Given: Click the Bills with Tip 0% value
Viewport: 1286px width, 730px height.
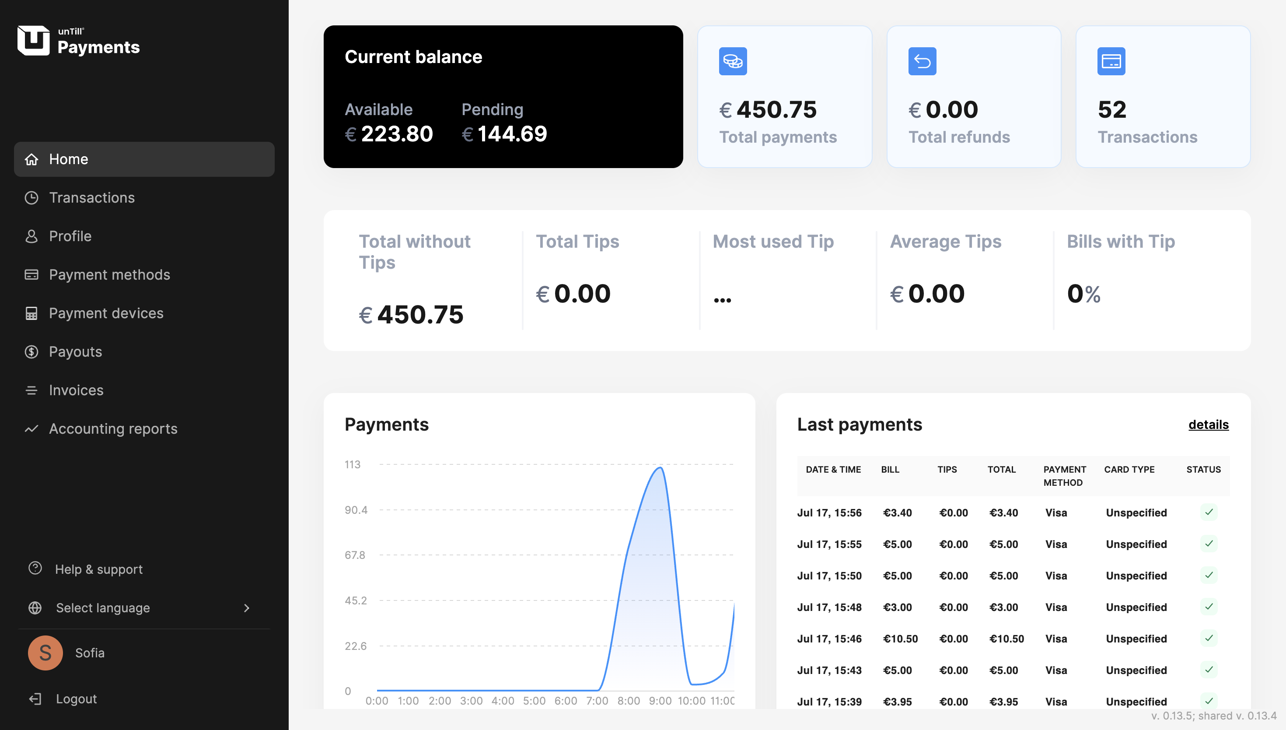Looking at the screenshot, I should pyautogui.click(x=1083, y=294).
